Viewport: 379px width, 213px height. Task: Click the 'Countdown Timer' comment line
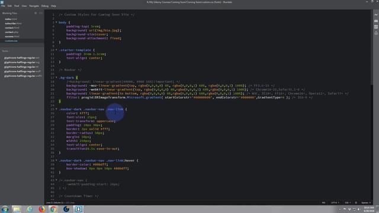pyautogui.click(x=79, y=196)
